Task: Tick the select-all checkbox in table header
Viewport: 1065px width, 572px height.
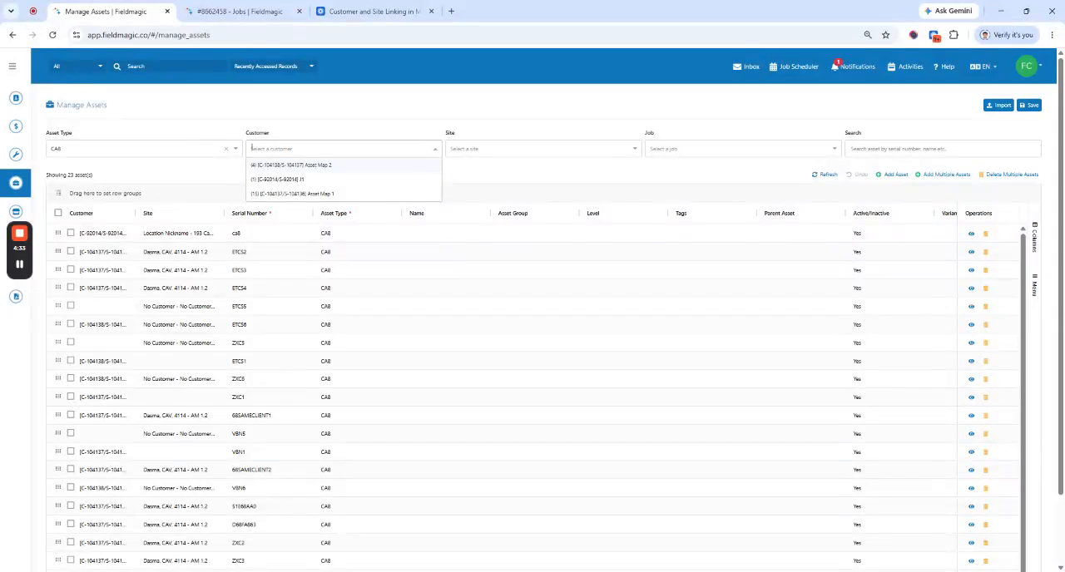Action: point(58,213)
